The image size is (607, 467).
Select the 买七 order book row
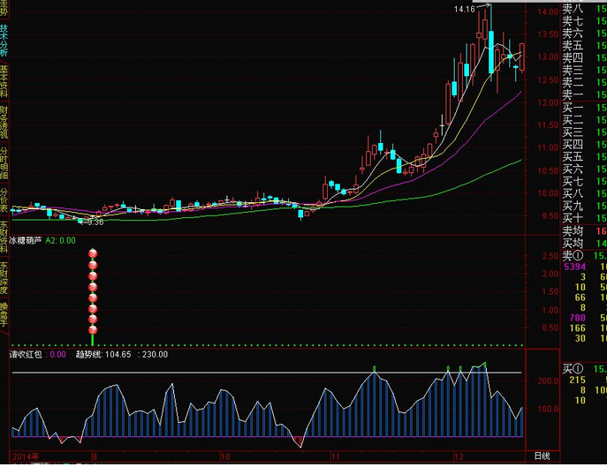pos(584,182)
